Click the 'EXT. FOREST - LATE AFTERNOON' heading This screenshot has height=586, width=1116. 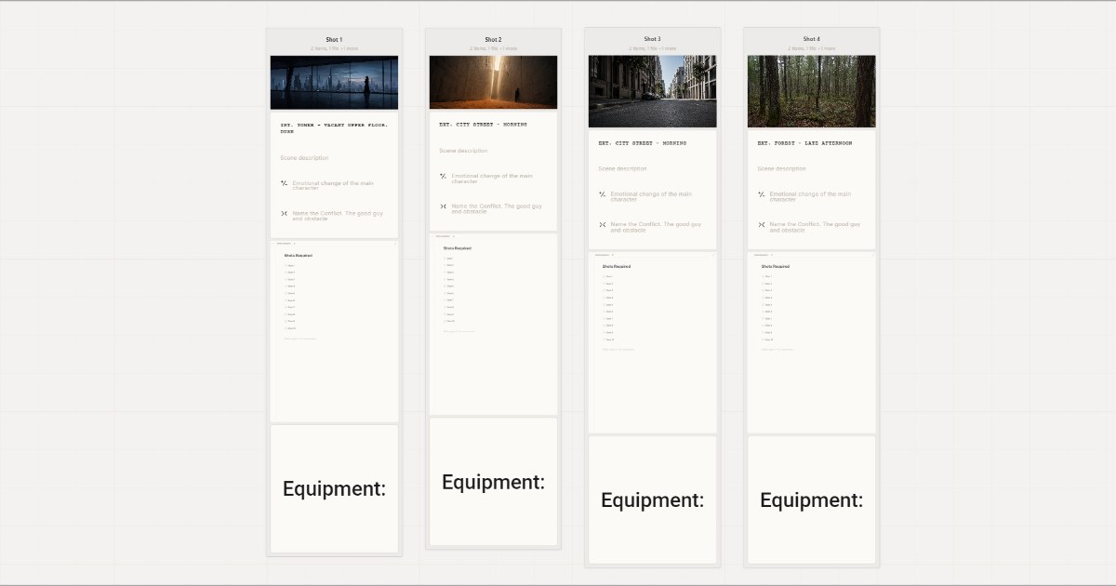(x=804, y=143)
